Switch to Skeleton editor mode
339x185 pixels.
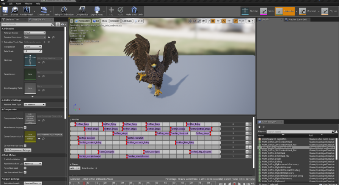click(250, 11)
